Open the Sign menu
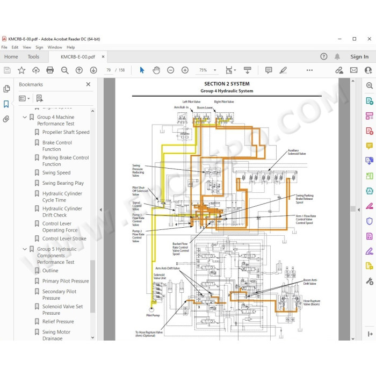376x376 pixels. pyautogui.click(x=39, y=47)
